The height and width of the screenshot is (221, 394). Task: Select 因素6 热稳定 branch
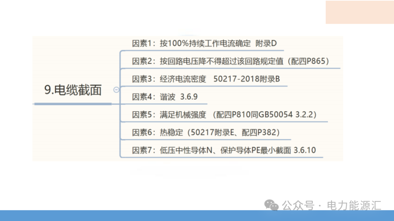click(x=206, y=132)
